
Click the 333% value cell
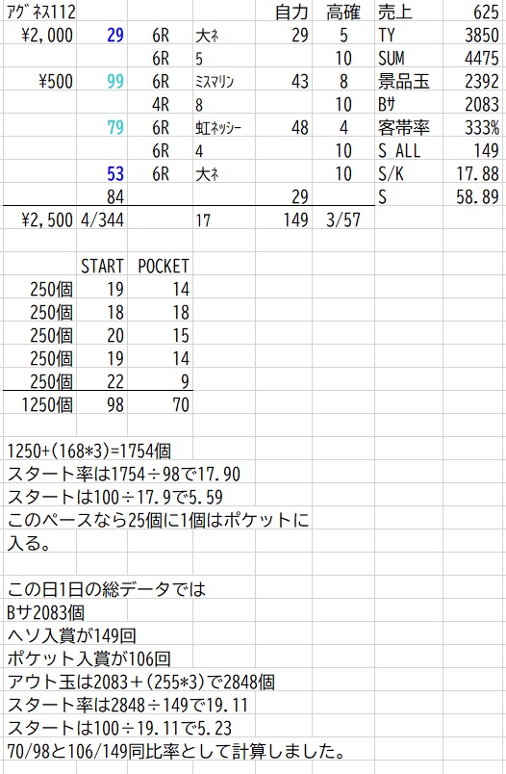tap(474, 127)
